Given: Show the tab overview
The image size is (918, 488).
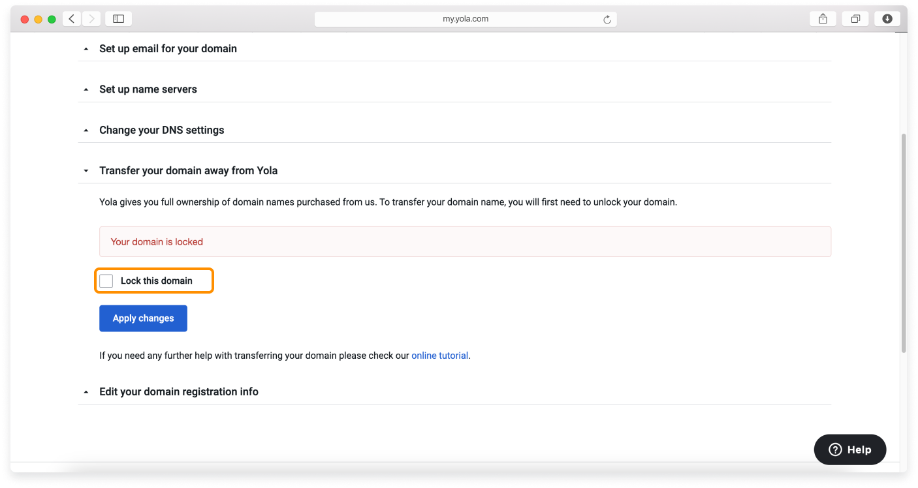Looking at the screenshot, I should click(x=855, y=18).
